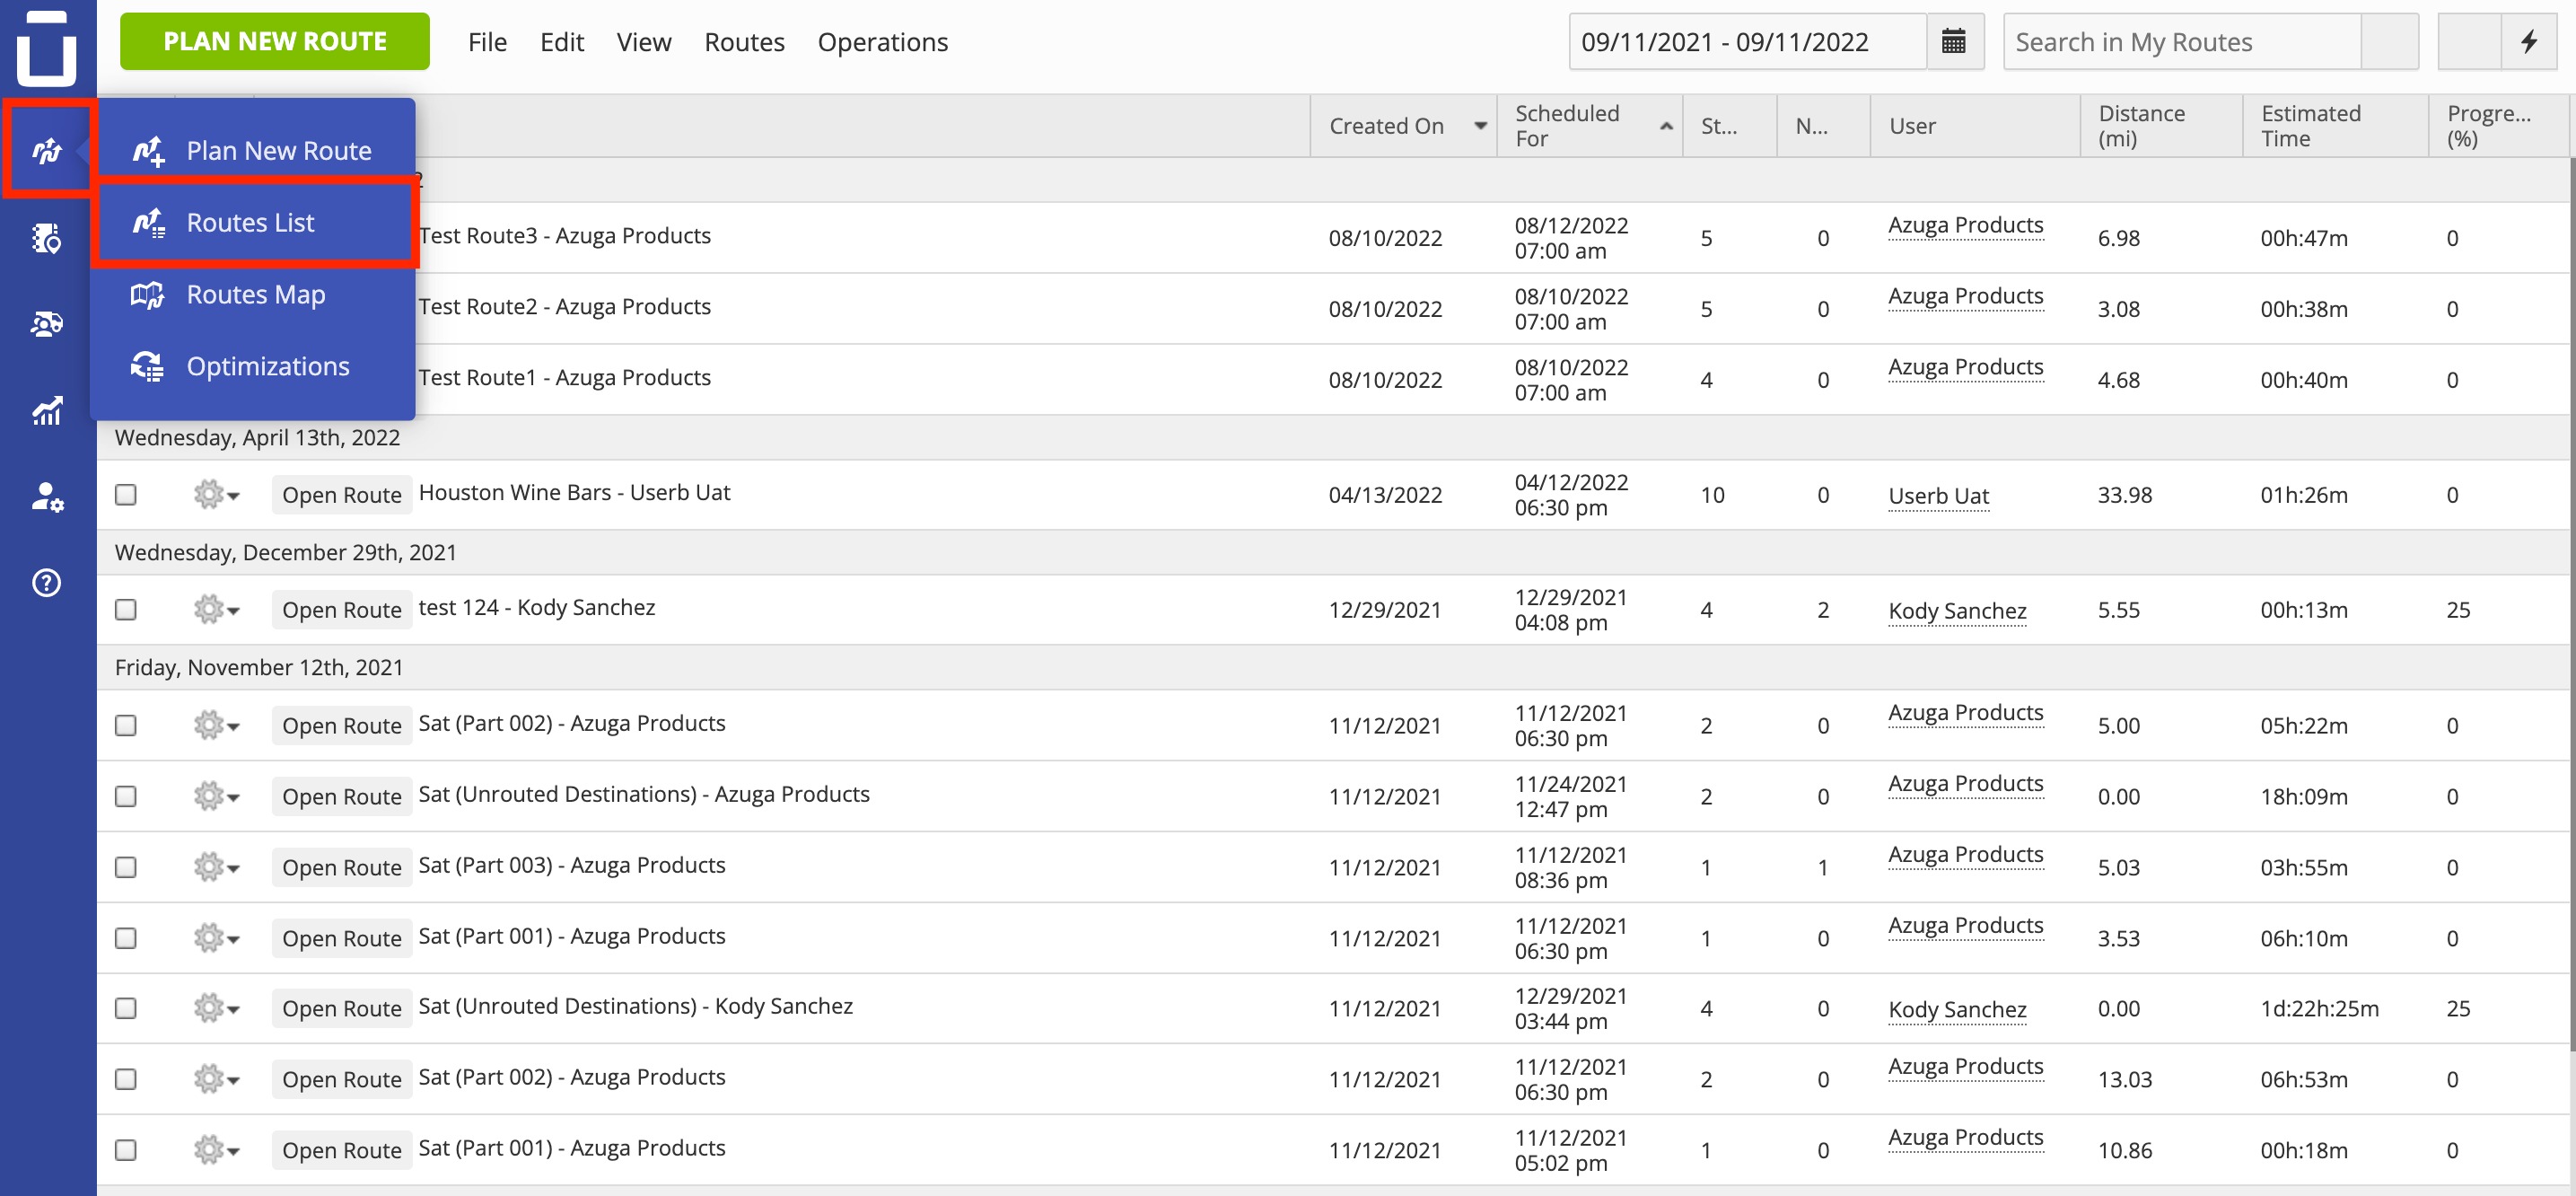Open the team settings sidebar icon
Viewport: 2576px width, 1196px height.
point(47,497)
